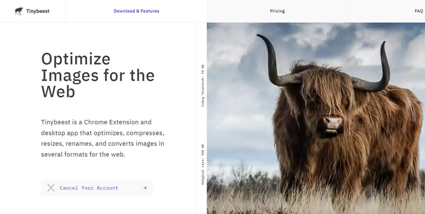Click the "Original size: 731 KB" vertical label
The height and width of the screenshot is (214, 425).
[x=202, y=165]
